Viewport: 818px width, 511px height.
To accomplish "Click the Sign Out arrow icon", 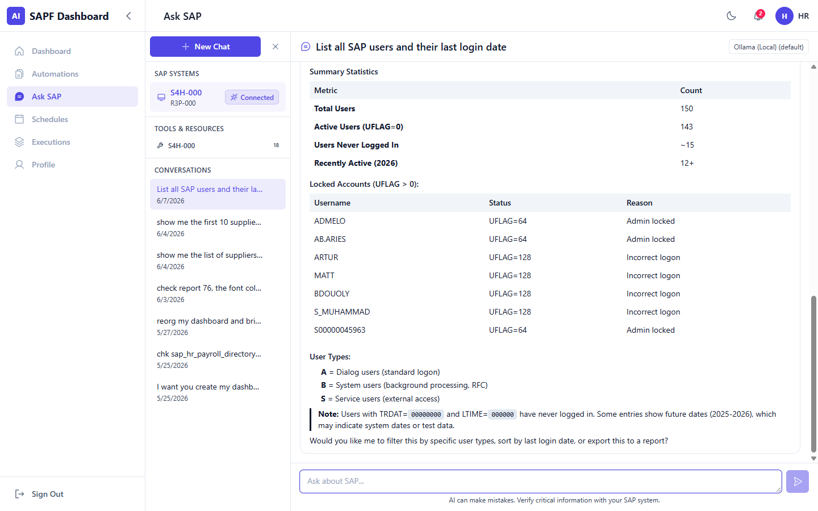I will pyautogui.click(x=19, y=494).
